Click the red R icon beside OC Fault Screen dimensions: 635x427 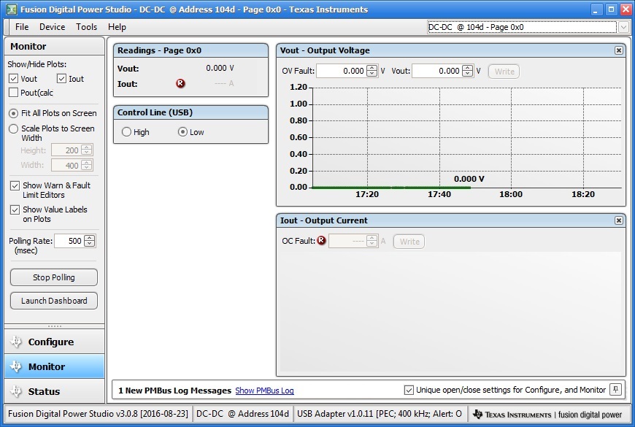tap(321, 241)
